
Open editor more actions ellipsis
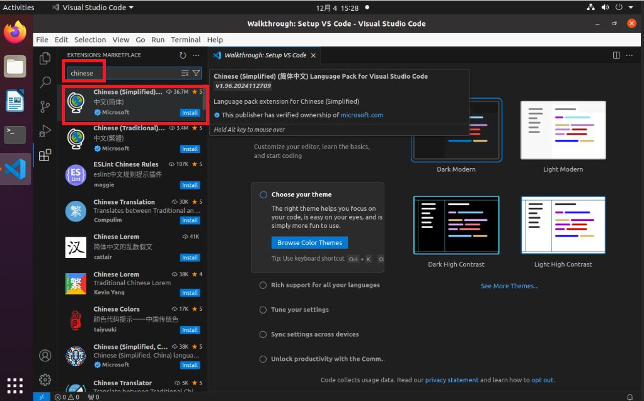630,55
